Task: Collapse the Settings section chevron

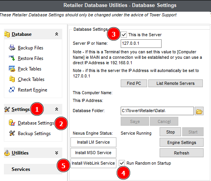Action: [x=57, y=109]
